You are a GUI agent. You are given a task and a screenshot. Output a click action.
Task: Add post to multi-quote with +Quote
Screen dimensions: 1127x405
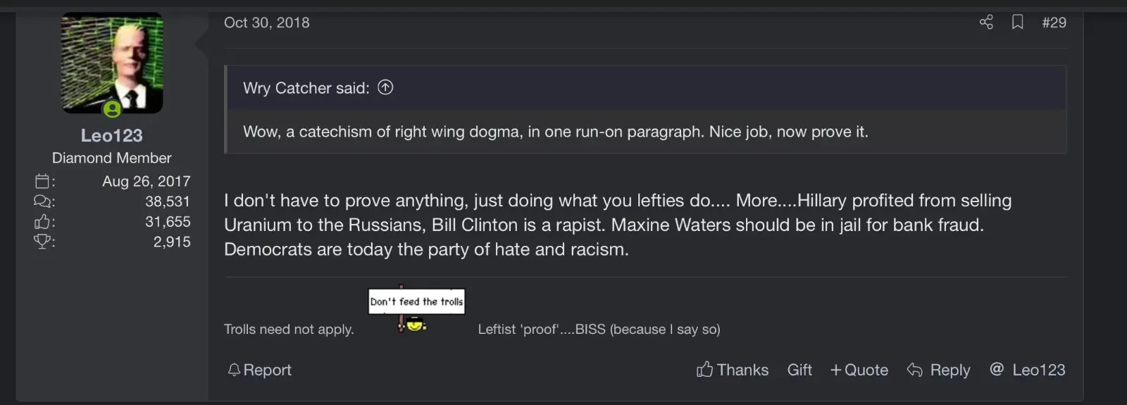pos(859,370)
